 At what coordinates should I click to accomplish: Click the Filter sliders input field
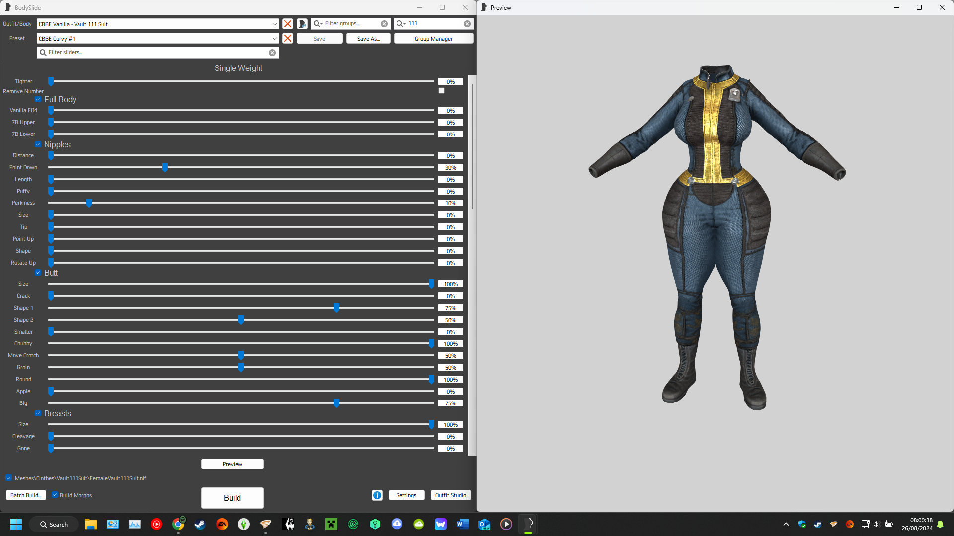(158, 53)
